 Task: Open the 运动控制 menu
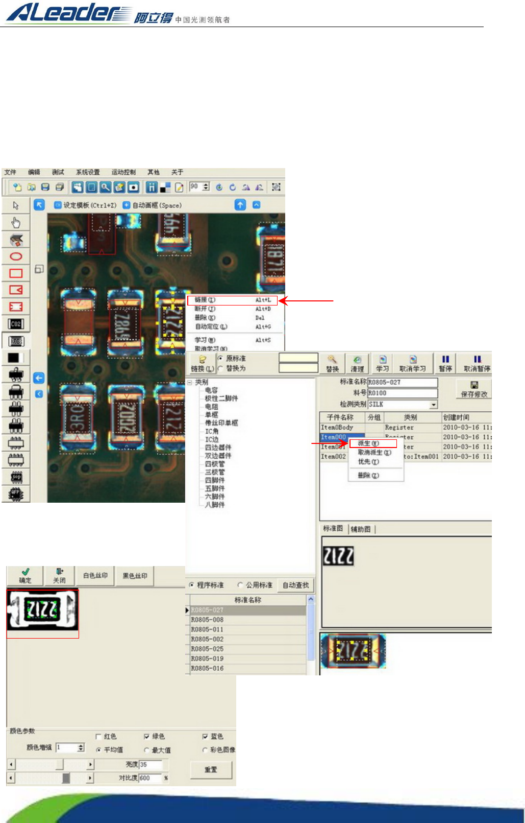click(124, 172)
